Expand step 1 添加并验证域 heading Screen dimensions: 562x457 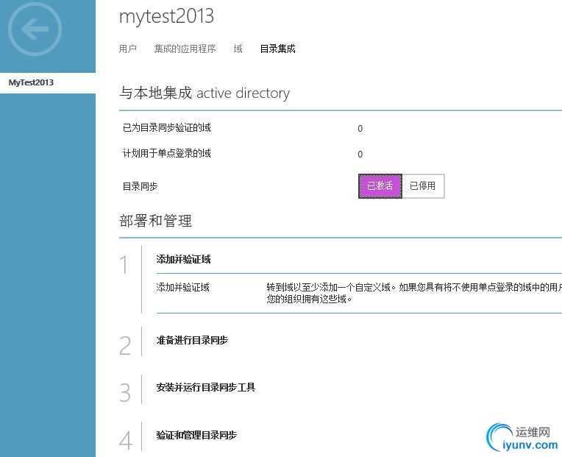coord(183,259)
